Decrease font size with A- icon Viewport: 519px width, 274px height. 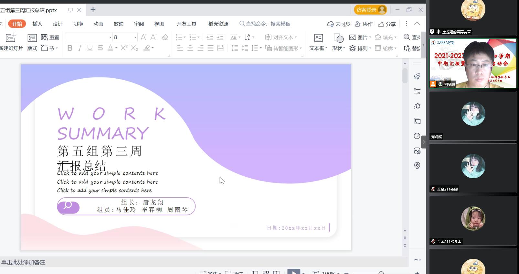[x=154, y=37]
